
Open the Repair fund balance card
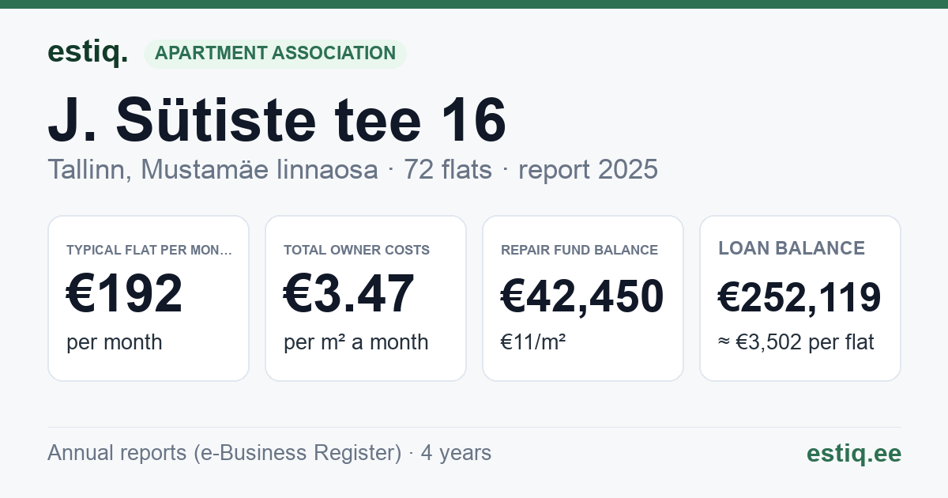point(583,298)
